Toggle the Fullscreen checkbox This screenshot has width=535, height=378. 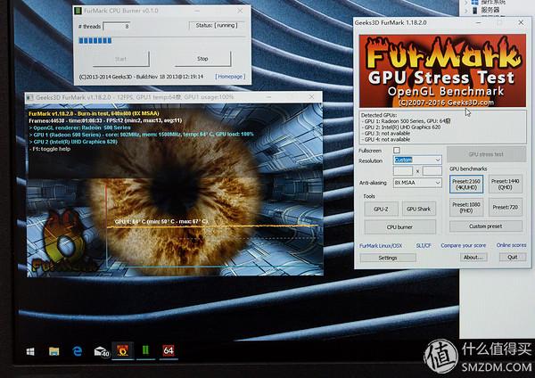(x=396, y=150)
